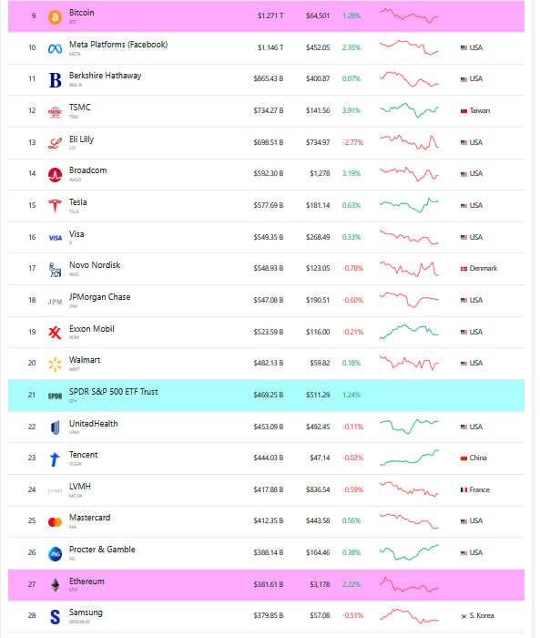Click the UnitedHealth logo icon
Screen dimensions: 540x638
click(x=55, y=427)
